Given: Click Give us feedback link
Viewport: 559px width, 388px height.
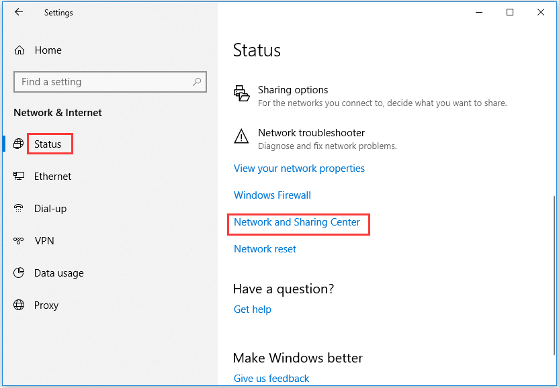Looking at the screenshot, I should click(271, 379).
